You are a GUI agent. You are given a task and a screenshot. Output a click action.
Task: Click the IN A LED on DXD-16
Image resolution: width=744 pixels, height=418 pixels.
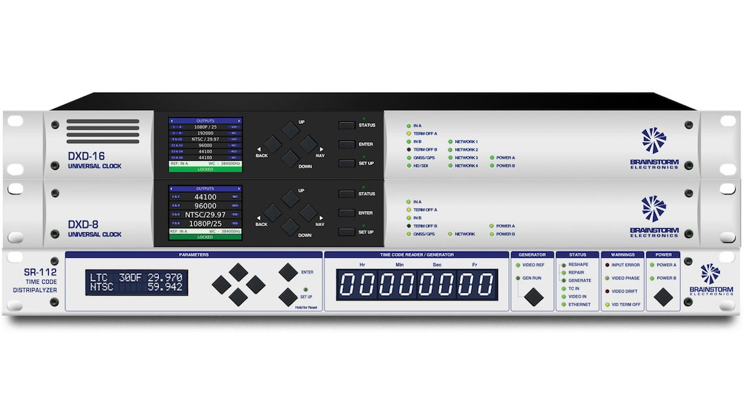coord(409,126)
